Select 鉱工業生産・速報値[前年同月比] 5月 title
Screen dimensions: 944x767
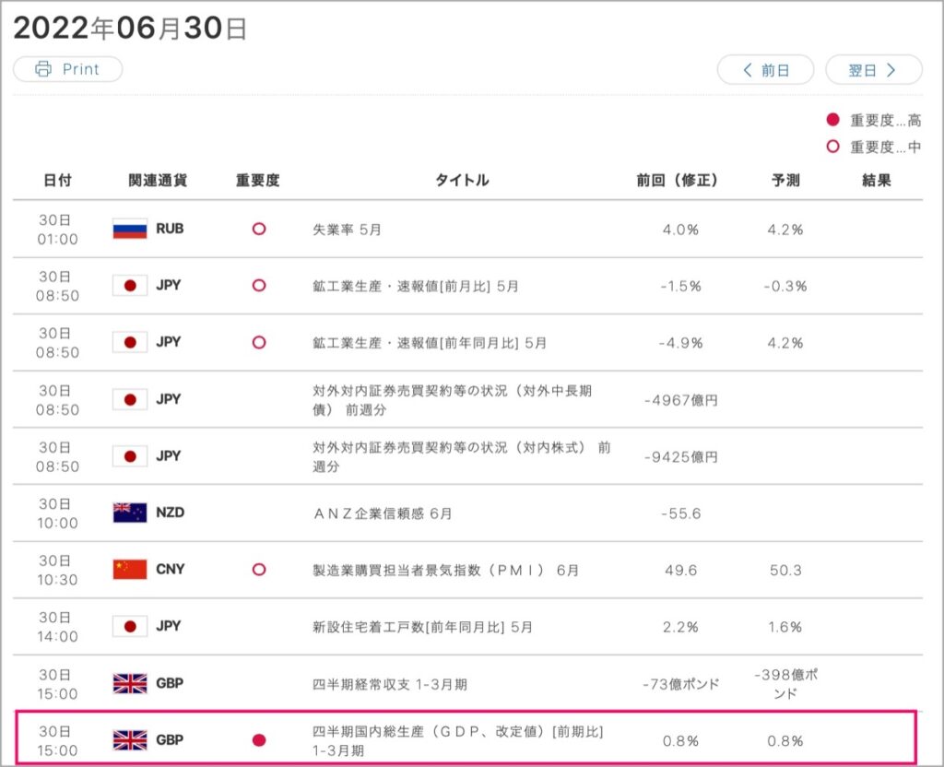pos(430,343)
